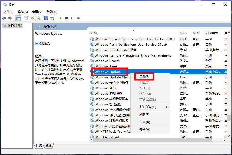The image size is (232, 155).
Task: Select 服务(本地) in the left tree
Action: pos(12,26)
